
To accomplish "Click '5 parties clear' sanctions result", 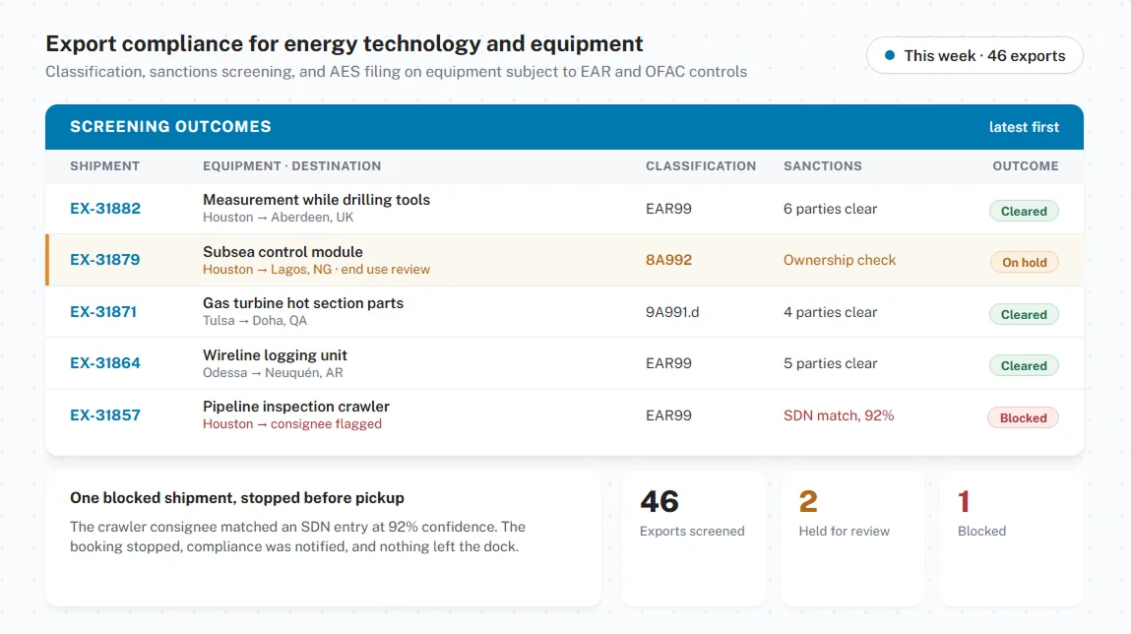I will [830, 363].
